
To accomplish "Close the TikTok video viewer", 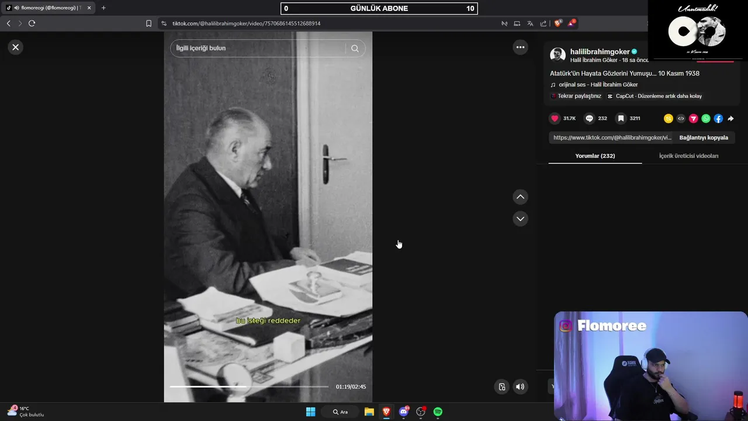I will [x=16, y=47].
